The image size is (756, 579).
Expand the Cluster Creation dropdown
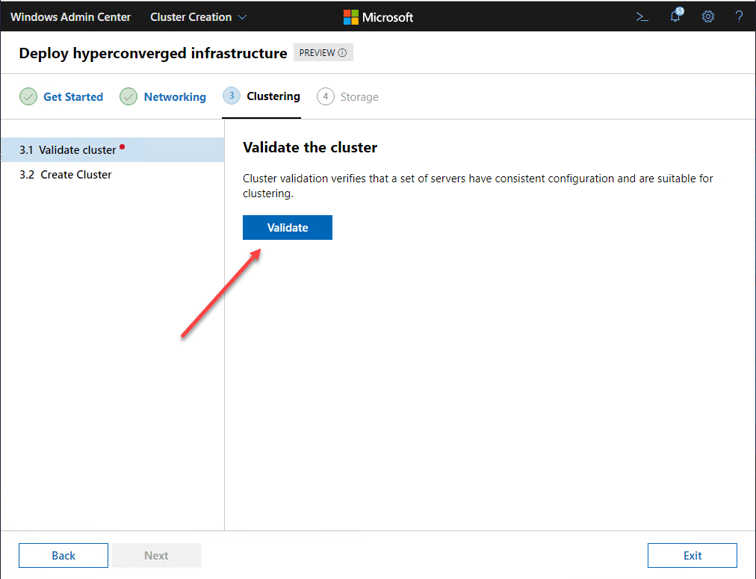coord(199,17)
